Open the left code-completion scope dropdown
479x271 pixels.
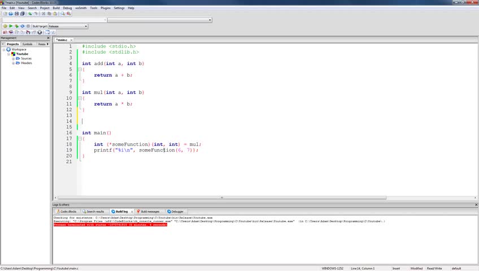(54, 20)
